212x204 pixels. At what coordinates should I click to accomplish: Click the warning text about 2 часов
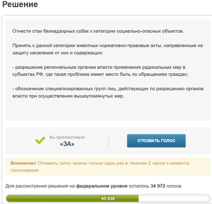pos(113,163)
